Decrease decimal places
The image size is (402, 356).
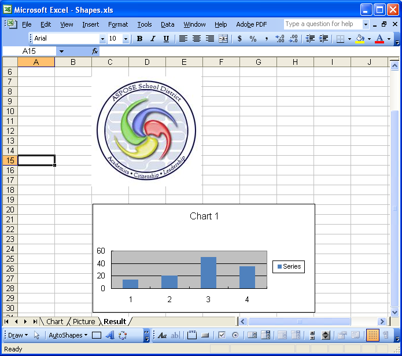click(293, 39)
